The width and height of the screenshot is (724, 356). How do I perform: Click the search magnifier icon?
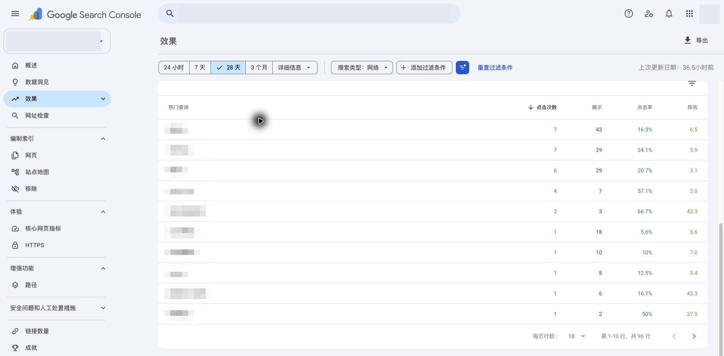(x=170, y=14)
